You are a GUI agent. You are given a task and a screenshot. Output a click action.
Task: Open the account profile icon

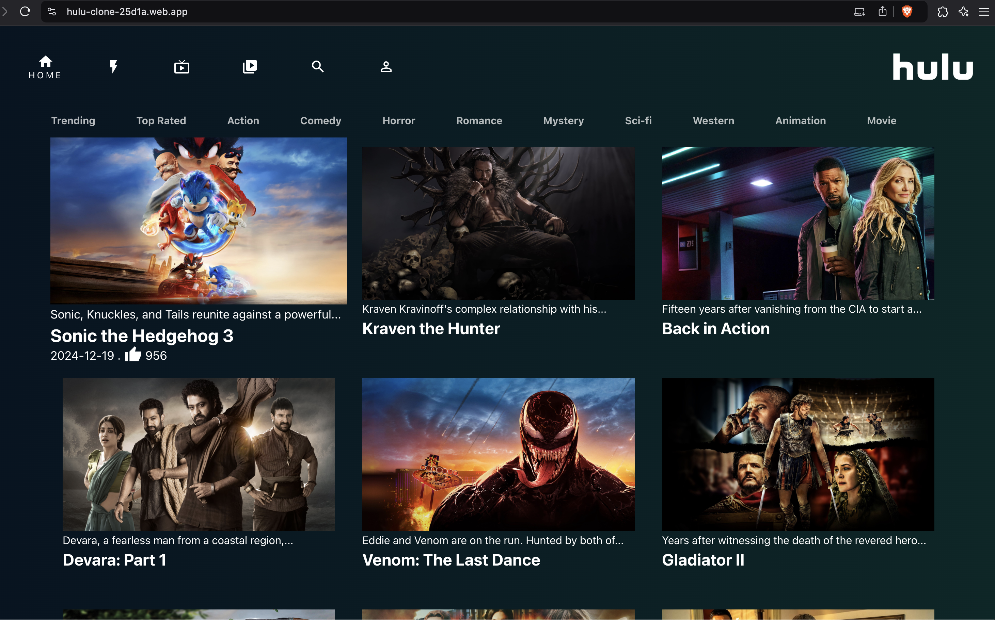[386, 66]
